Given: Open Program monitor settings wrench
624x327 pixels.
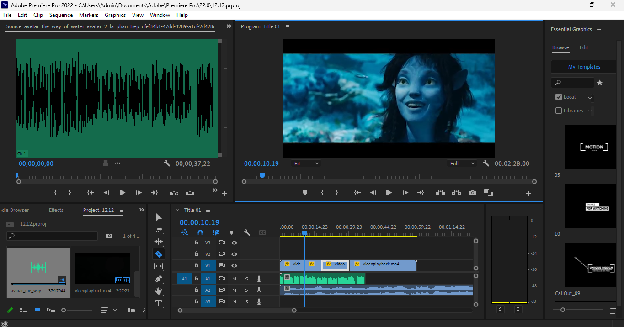Looking at the screenshot, I should point(486,163).
